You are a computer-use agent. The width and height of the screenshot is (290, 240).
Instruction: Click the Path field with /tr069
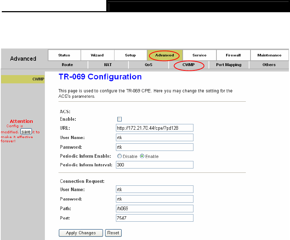[155, 208]
